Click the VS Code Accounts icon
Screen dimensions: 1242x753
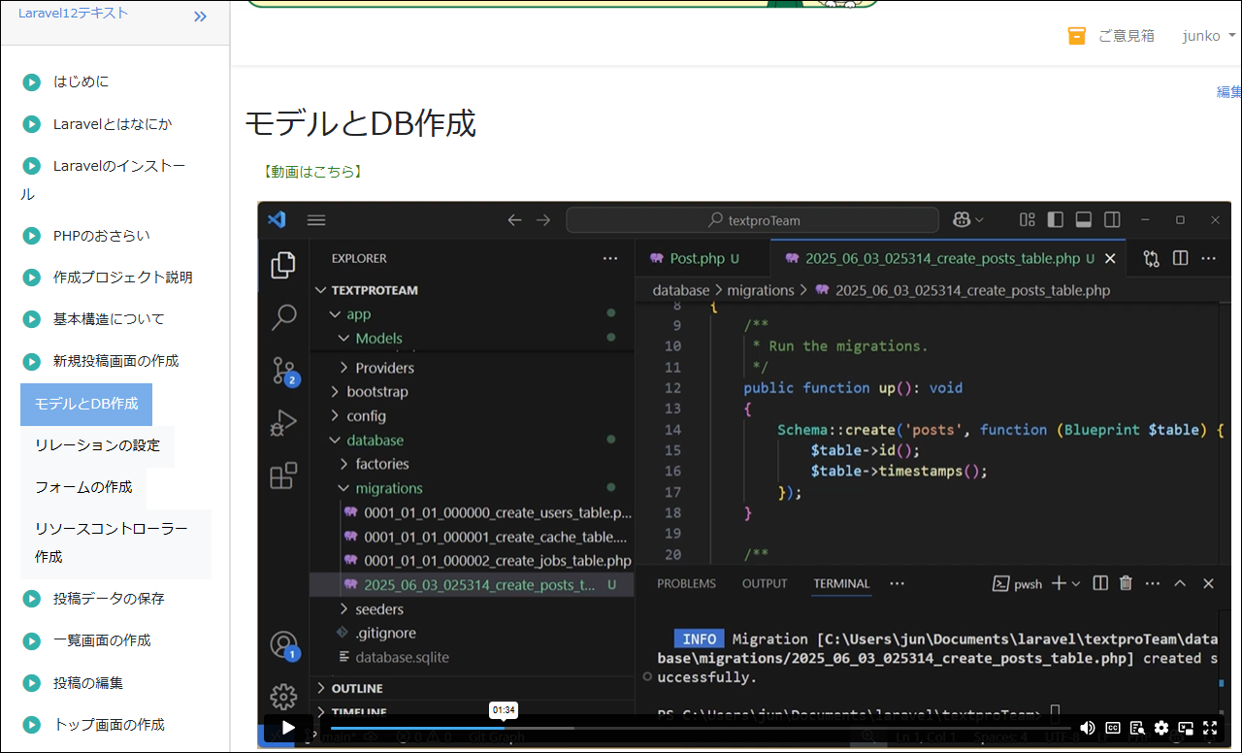click(283, 644)
